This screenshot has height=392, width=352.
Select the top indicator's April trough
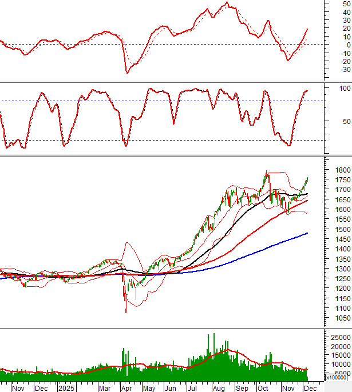pyautogui.click(x=127, y=73)
